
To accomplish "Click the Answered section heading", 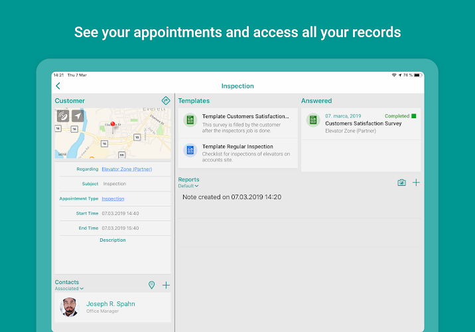I will point(316,101).
